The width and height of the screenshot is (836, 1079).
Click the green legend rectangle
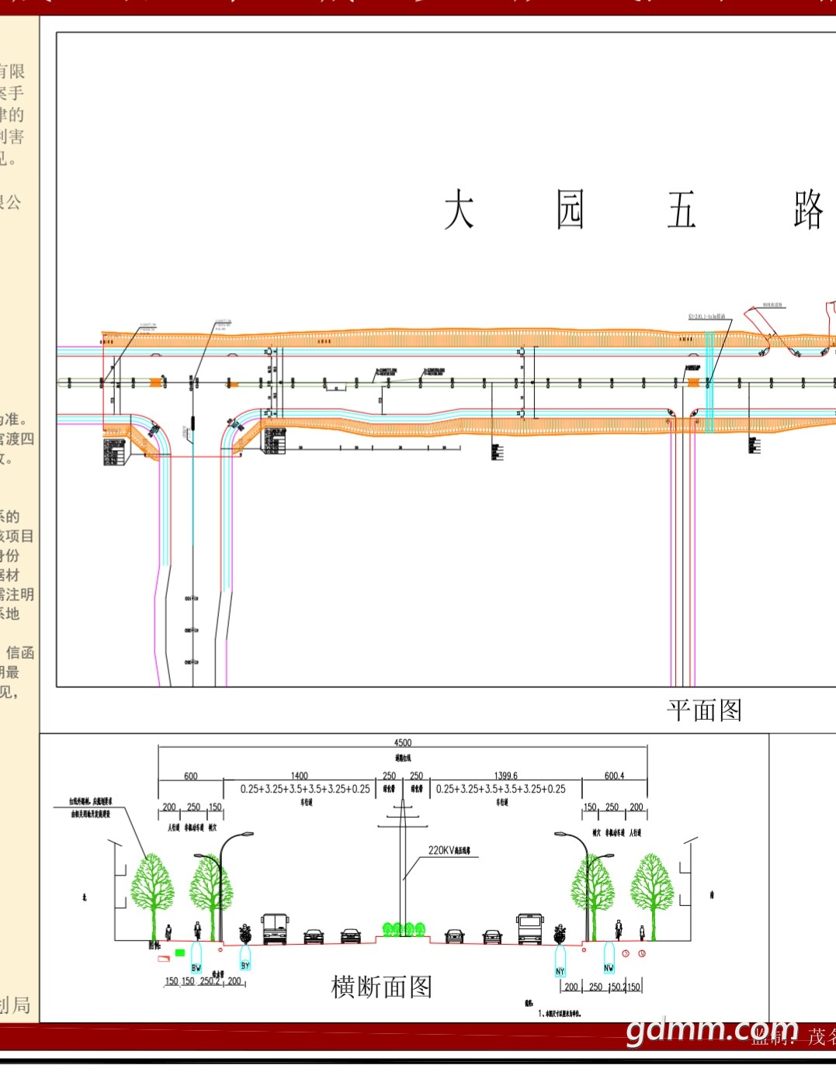click(x=180, y=952)
